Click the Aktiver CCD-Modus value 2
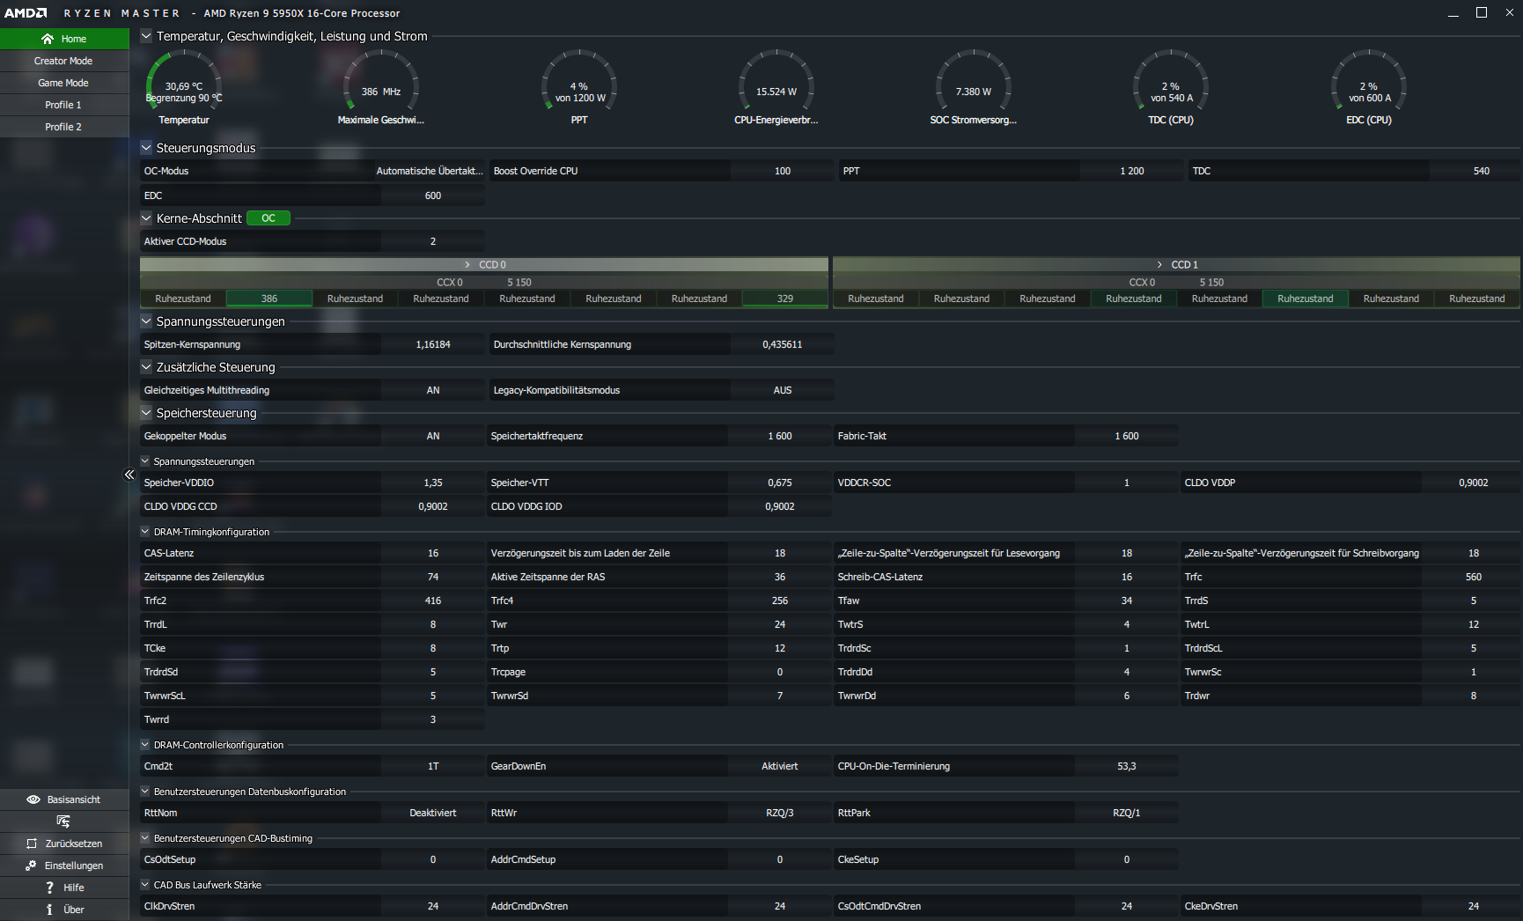 pos(433,241)
